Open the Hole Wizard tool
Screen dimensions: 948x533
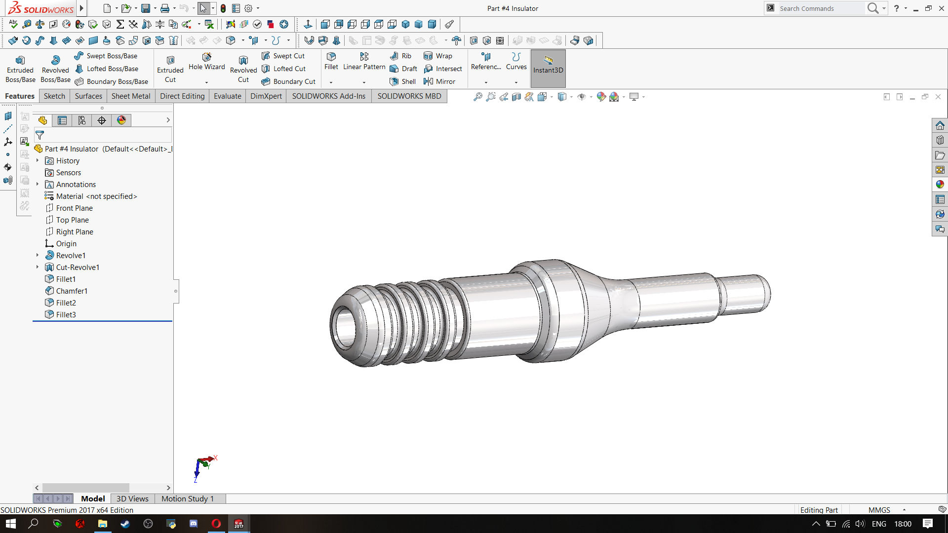tap(207, 57)
